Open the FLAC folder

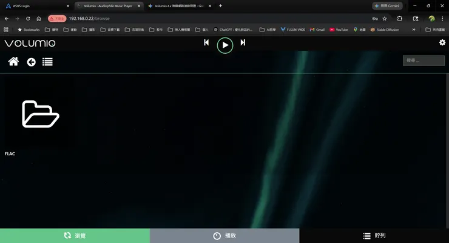[41, 114]
